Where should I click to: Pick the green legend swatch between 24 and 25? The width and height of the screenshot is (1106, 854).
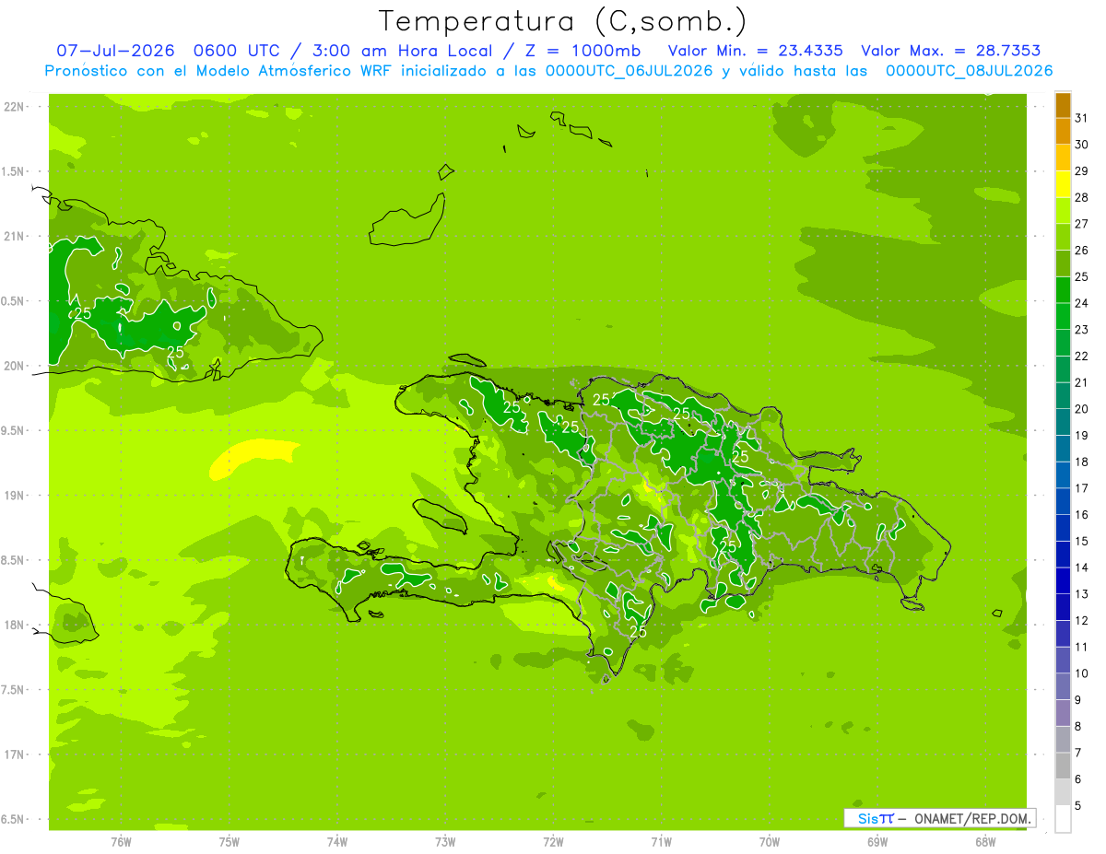click(1063, 290)
